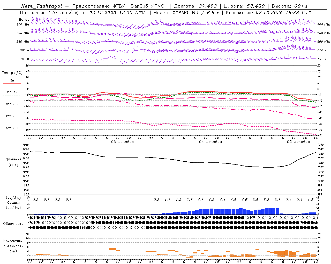Click the 1.8 precipitation value

coord(178,200)
